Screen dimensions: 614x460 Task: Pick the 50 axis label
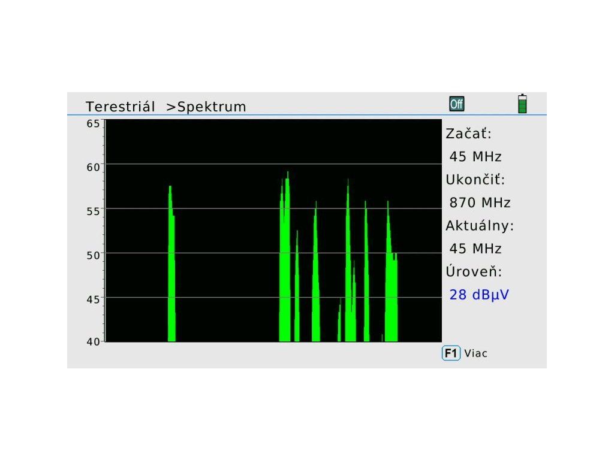(93, 255)
